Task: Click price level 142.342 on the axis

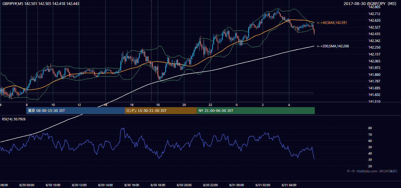Action: click(x=375, y=41)
